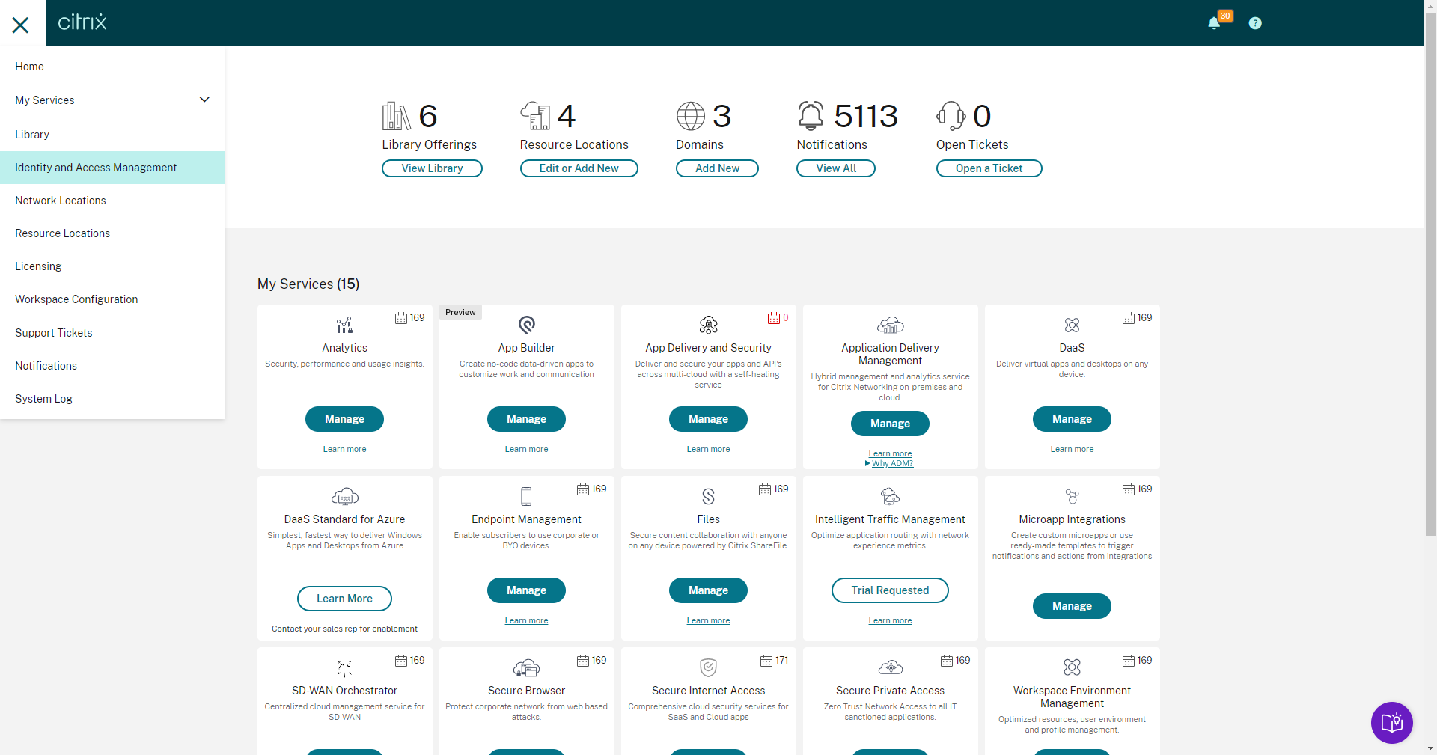The image size is (1437, 755).
Task: Open the purple resource guide icon
Action: (x=1391, y=722)
